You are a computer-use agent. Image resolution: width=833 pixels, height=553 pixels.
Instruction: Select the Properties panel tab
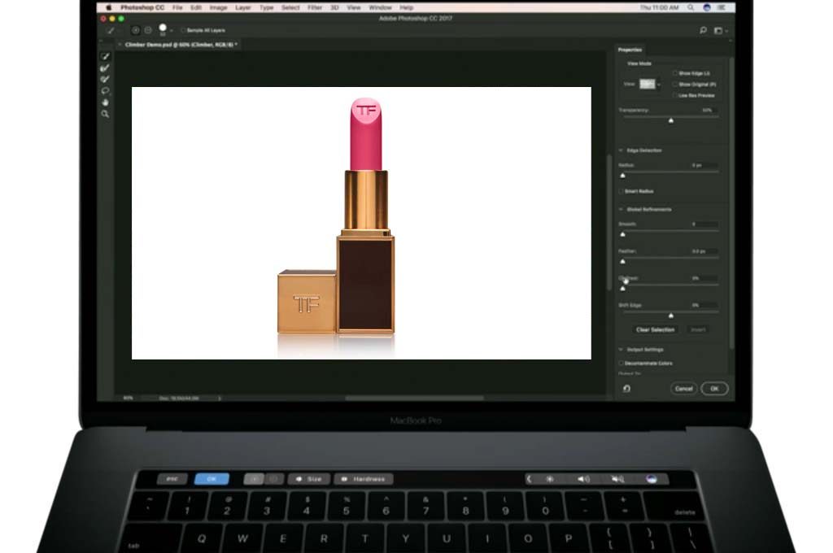tap(630, 50)
